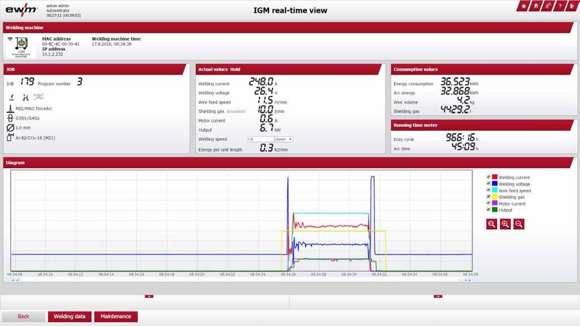Screen dimensions: 580x326
Task: Open the welding speed unit dropdown
Action: tap(284, 139)
